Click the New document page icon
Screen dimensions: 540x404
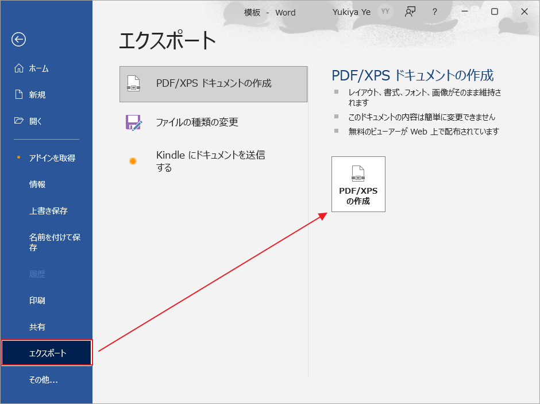click(19, 94)
